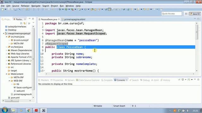Image resolution: width=202 pixels, height=113 pixels.
Task: Click the editor horizontal scrollbar
Action: 120,74
